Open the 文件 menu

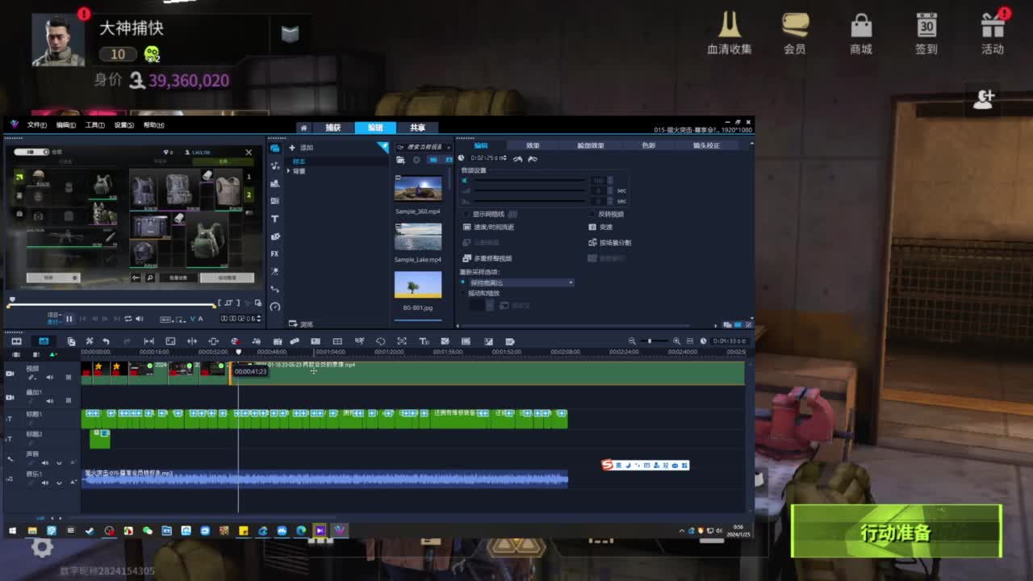(x=36, y=125)
